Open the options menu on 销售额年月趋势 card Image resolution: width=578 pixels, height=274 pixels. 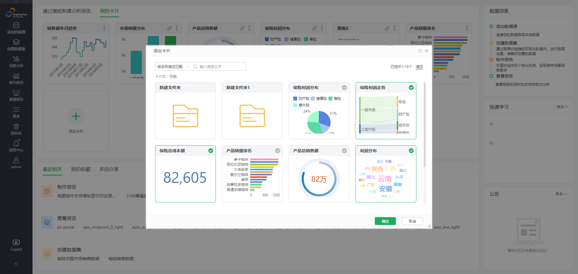104,28
